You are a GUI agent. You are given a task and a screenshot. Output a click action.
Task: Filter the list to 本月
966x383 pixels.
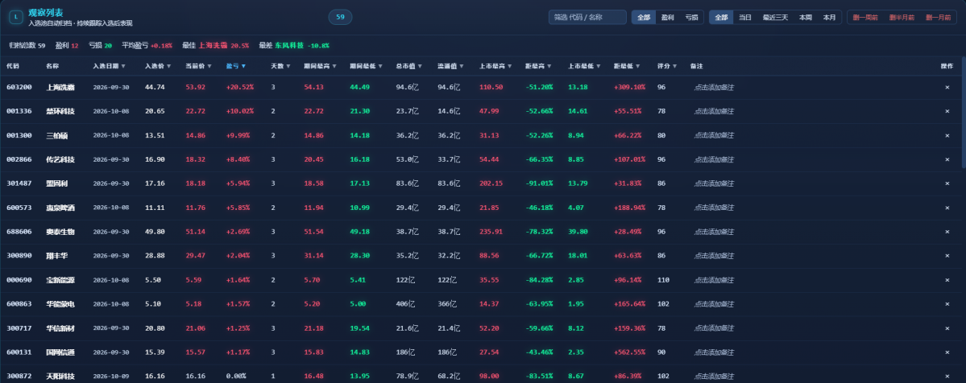[x=829, y=17]
